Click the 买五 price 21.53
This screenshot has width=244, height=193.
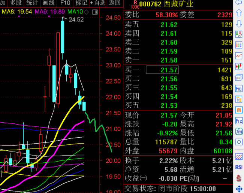[169, 105]
